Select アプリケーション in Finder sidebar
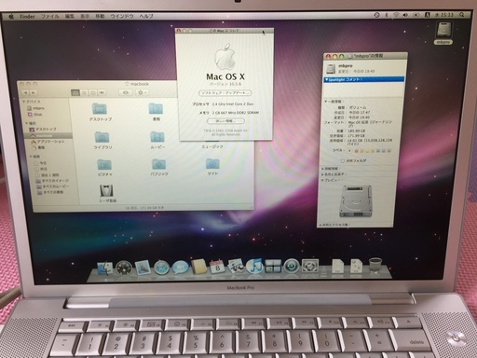Screen dimensions: 477x358 point(48,142)
